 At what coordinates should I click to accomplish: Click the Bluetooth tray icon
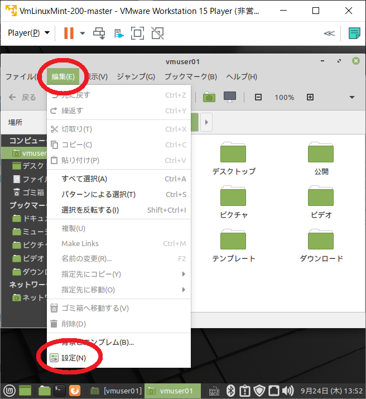tap(230, 391)
